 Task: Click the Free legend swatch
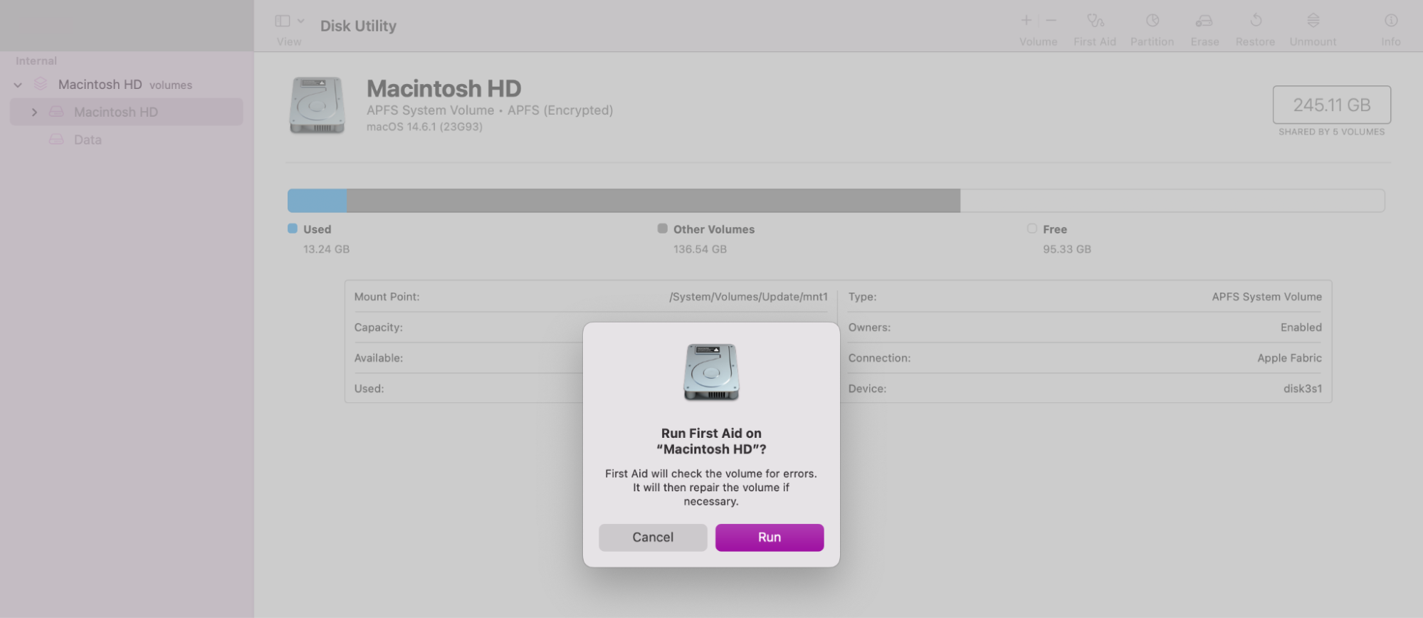pyautogui.click(x=1031, y=229)
